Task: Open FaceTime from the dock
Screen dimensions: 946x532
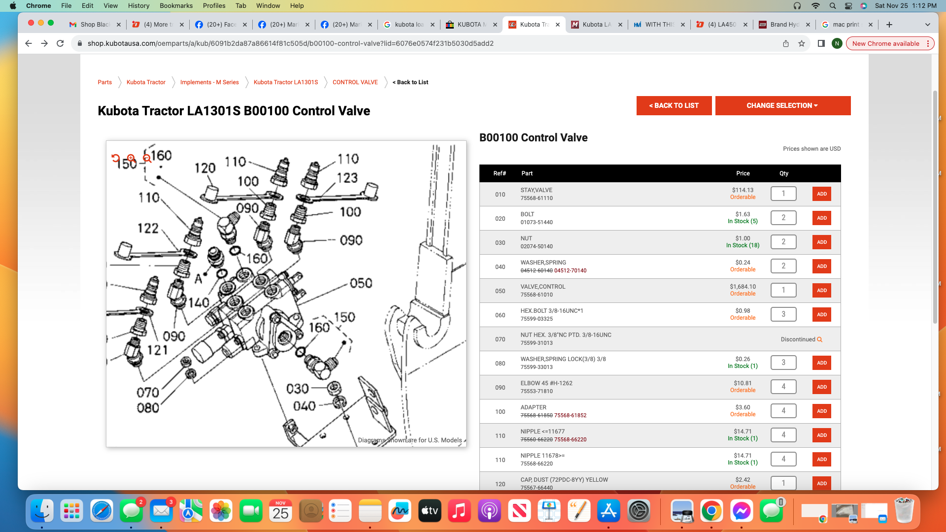Action: click(251, 511)
